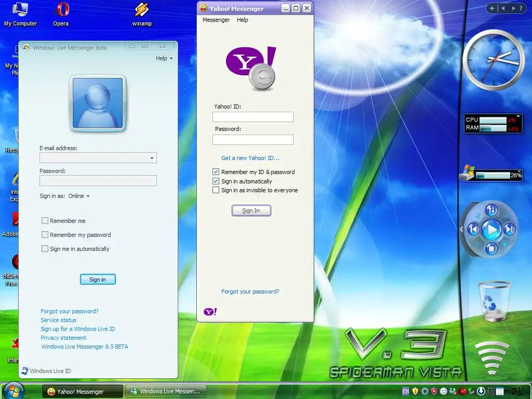Uncheck Sign in automatically in Yahoo! Messenger

point(216,181)
